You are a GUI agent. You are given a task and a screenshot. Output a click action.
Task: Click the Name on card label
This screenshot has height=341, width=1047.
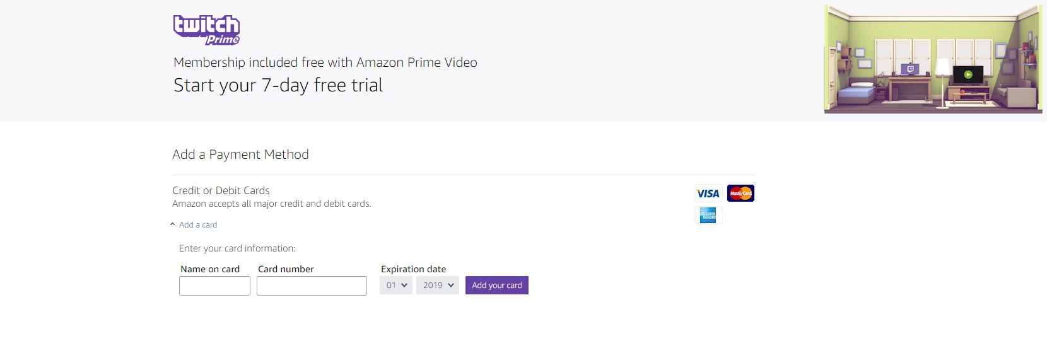[210, 269]
